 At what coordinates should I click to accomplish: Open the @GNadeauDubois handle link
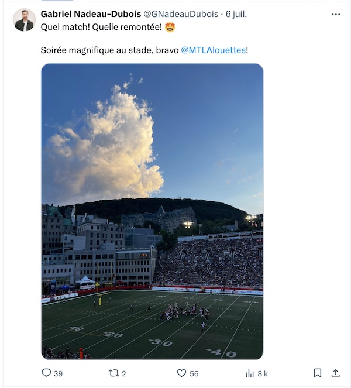coord(181,14)
